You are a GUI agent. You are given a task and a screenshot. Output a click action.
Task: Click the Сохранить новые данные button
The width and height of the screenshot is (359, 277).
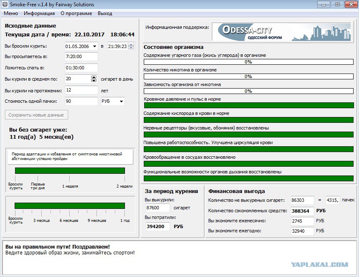pos(36,115)
